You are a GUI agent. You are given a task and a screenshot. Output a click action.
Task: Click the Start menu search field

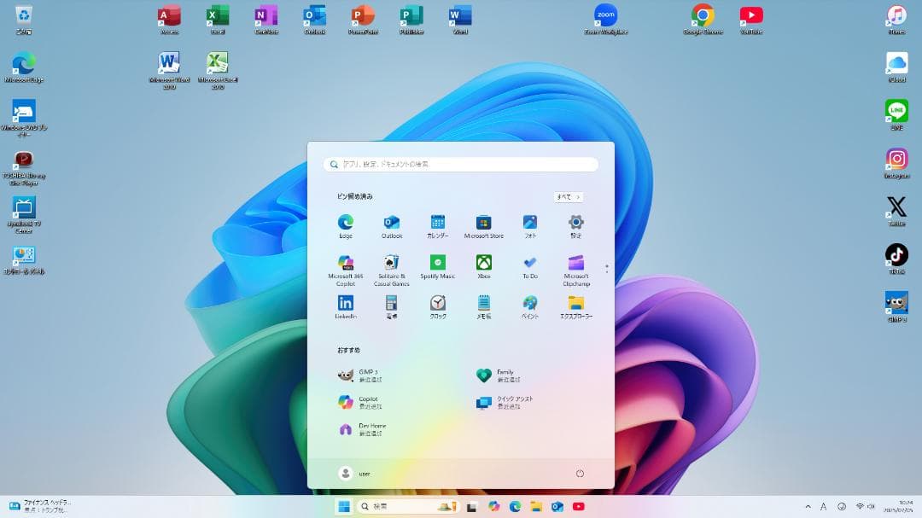[x=461, y=164]
